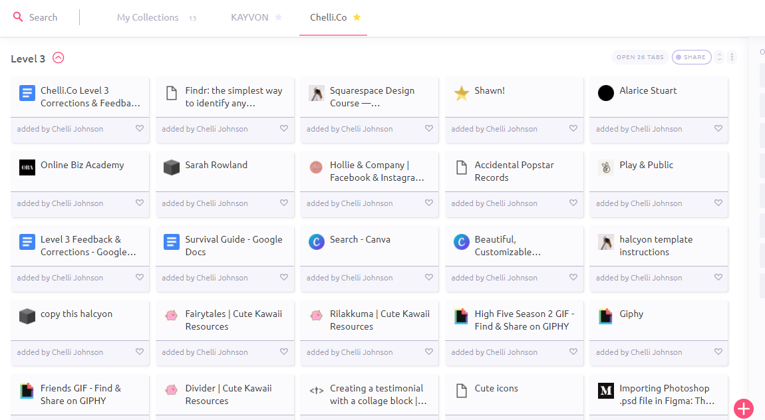Click the Canva icon on Search - Canva
The width and height of the screenshot is (765, 420).
[x=317, y=242]
